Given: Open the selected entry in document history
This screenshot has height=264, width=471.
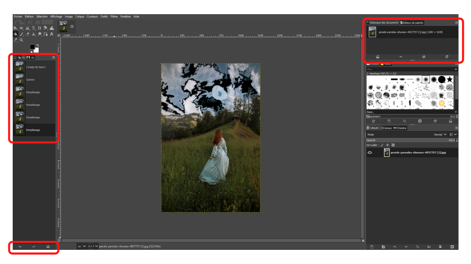Looking at the screenshot, I should point(378,57).
